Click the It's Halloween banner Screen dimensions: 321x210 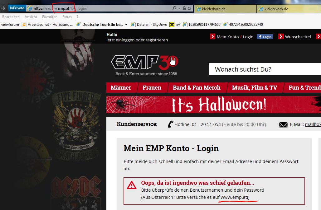pyautogui.click(x=213, y=105)
